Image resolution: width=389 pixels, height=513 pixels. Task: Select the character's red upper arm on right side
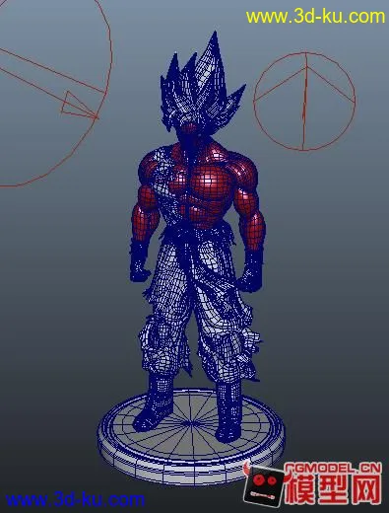[249, 210]
